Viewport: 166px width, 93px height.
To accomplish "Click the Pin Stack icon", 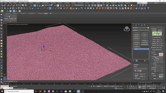I will pos(134,61).
